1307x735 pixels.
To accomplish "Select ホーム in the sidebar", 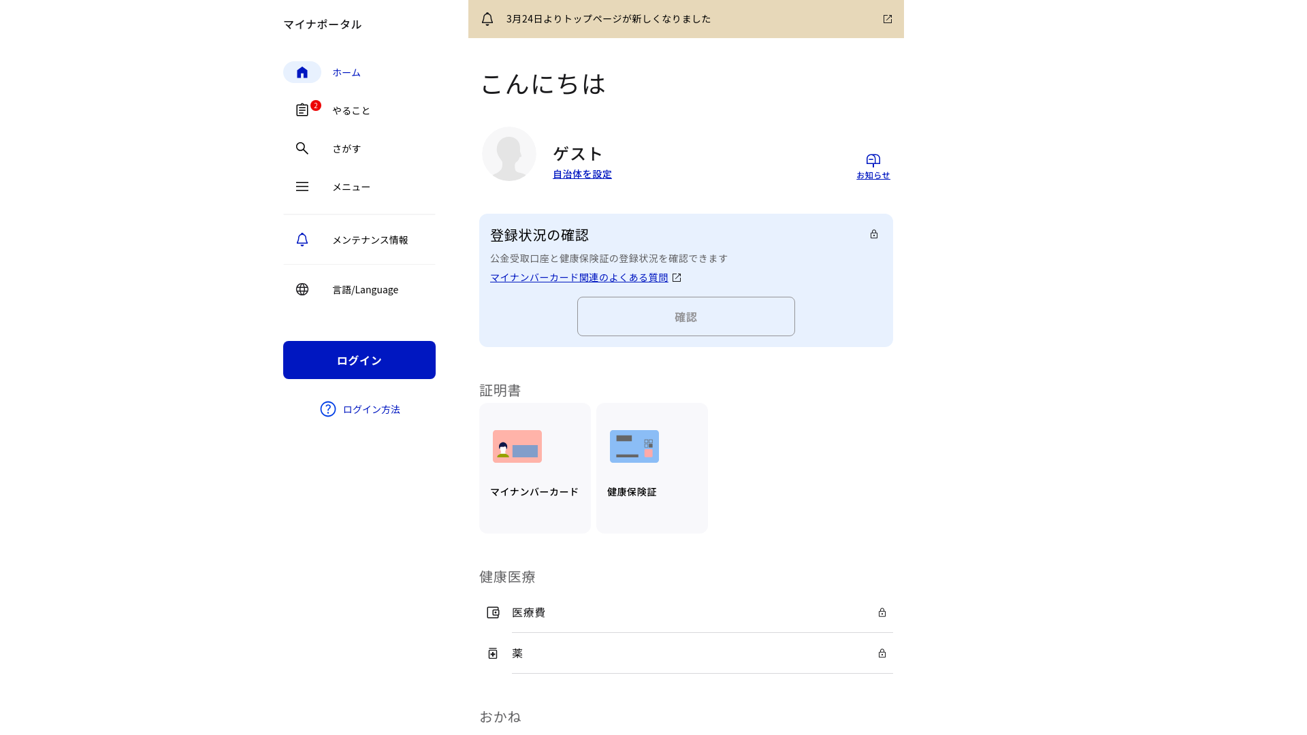I will (346, 72).
